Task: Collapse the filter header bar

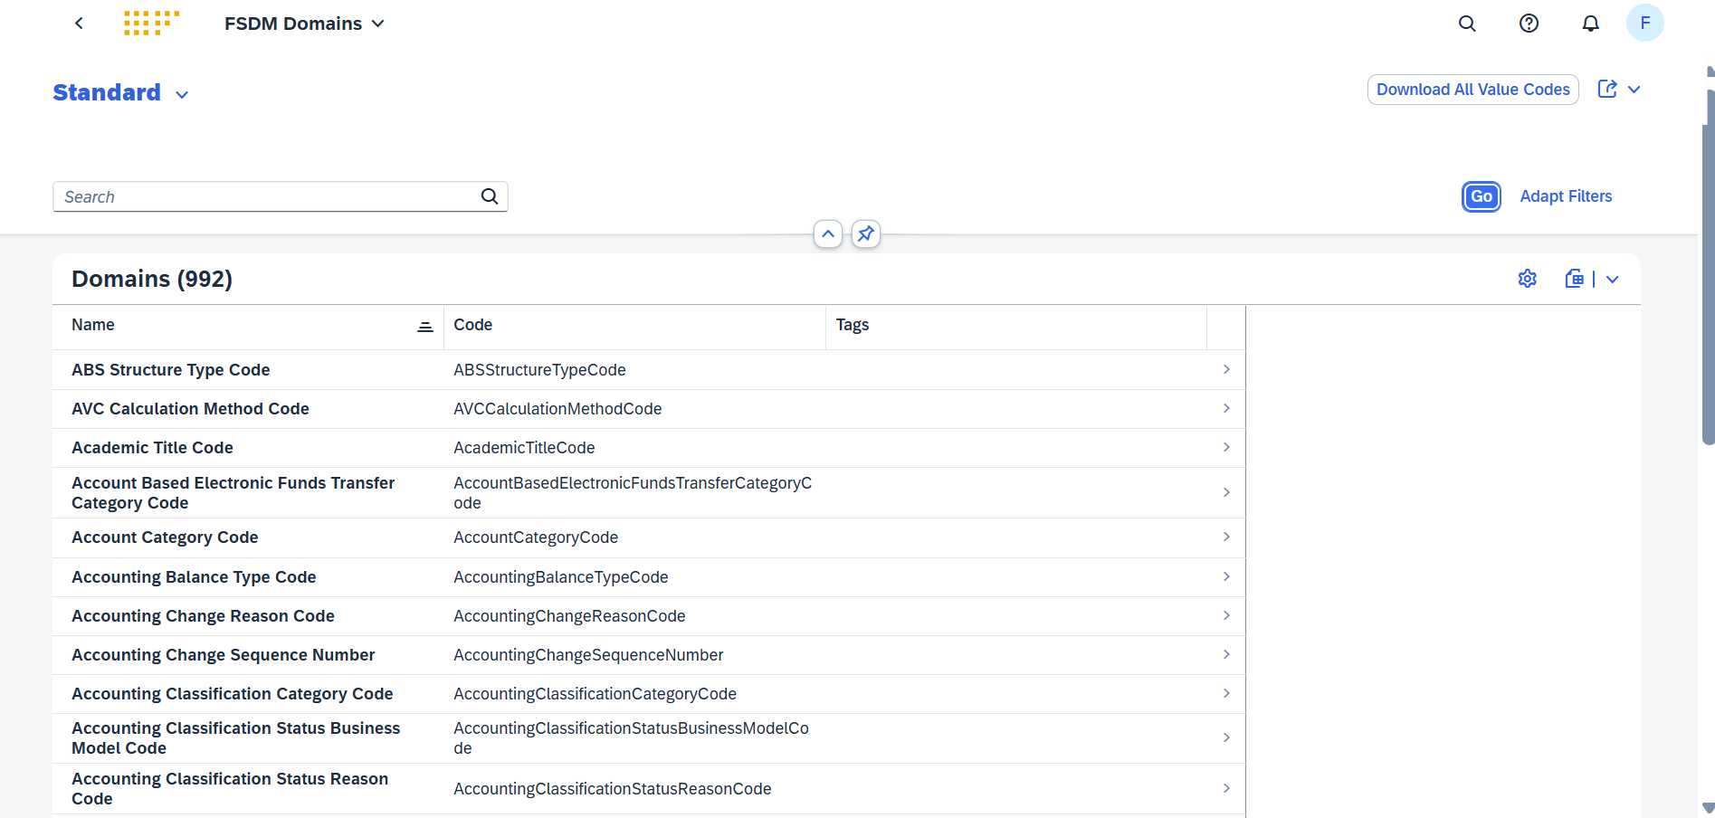Action: click(827, 234)
